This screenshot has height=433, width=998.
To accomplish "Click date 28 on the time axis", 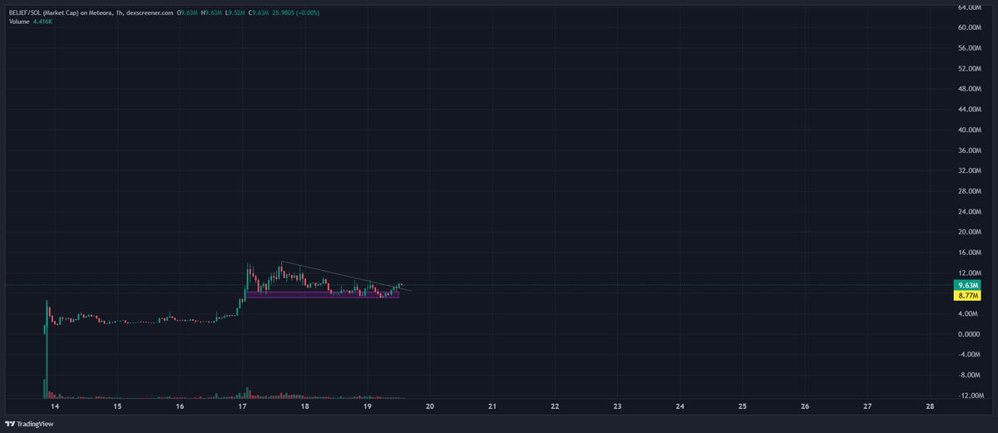I will pos(930,407).
